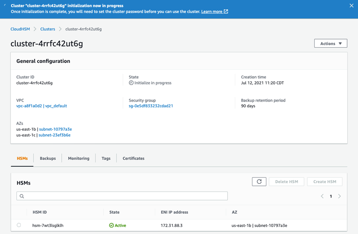Open the Monitoring tab
This screenshot has height=234, width=358.
79,158
